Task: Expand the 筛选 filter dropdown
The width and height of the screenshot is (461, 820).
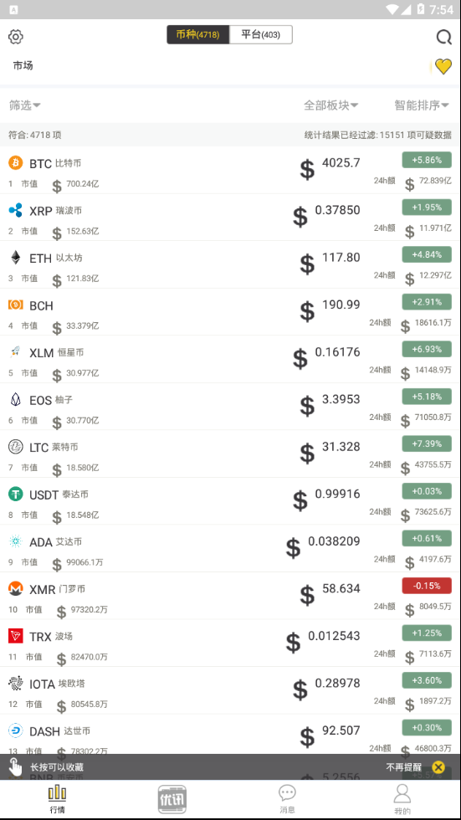Action: [24, 105]
